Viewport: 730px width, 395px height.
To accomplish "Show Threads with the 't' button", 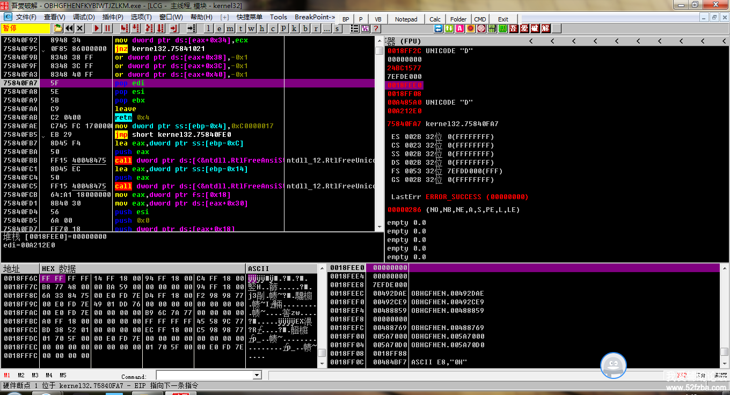I will pos(240,28).
